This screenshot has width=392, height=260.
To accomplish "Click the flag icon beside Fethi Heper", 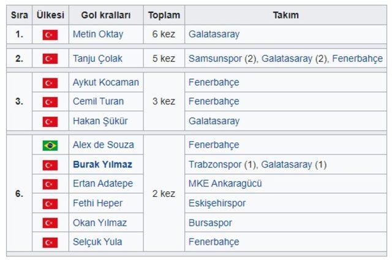I will tap(50, 204).
